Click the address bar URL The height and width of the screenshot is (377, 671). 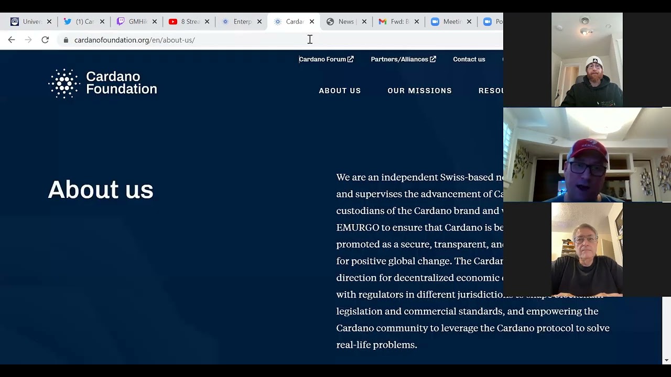point(135,40)
